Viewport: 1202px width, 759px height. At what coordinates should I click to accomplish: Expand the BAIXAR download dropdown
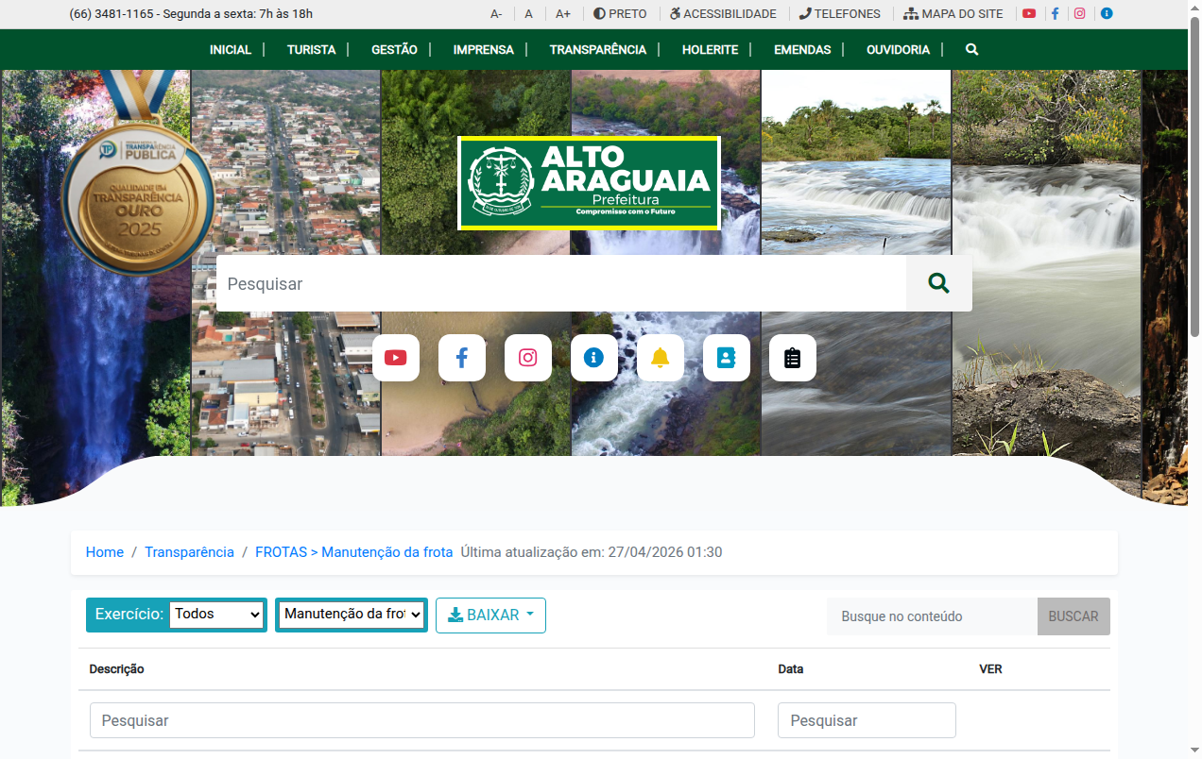coord(490,615)
